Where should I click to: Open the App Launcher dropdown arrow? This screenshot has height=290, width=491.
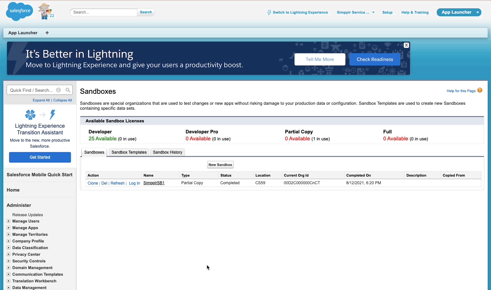pyautogui.click(x=478, y=13)
